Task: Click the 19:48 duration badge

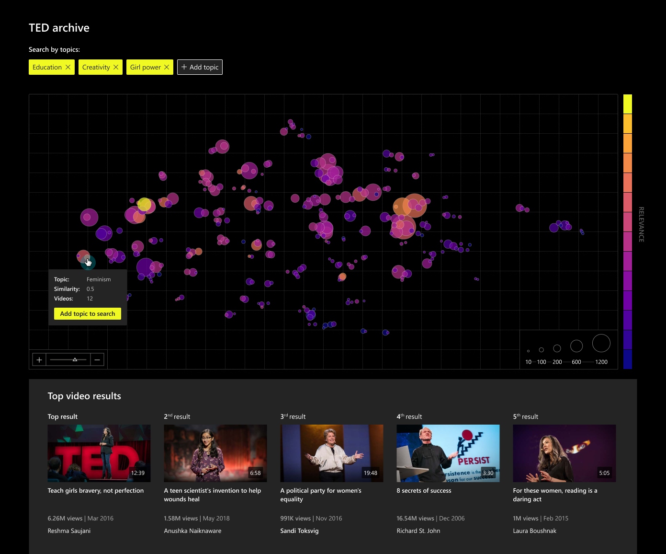Action: tap(371, 473)
